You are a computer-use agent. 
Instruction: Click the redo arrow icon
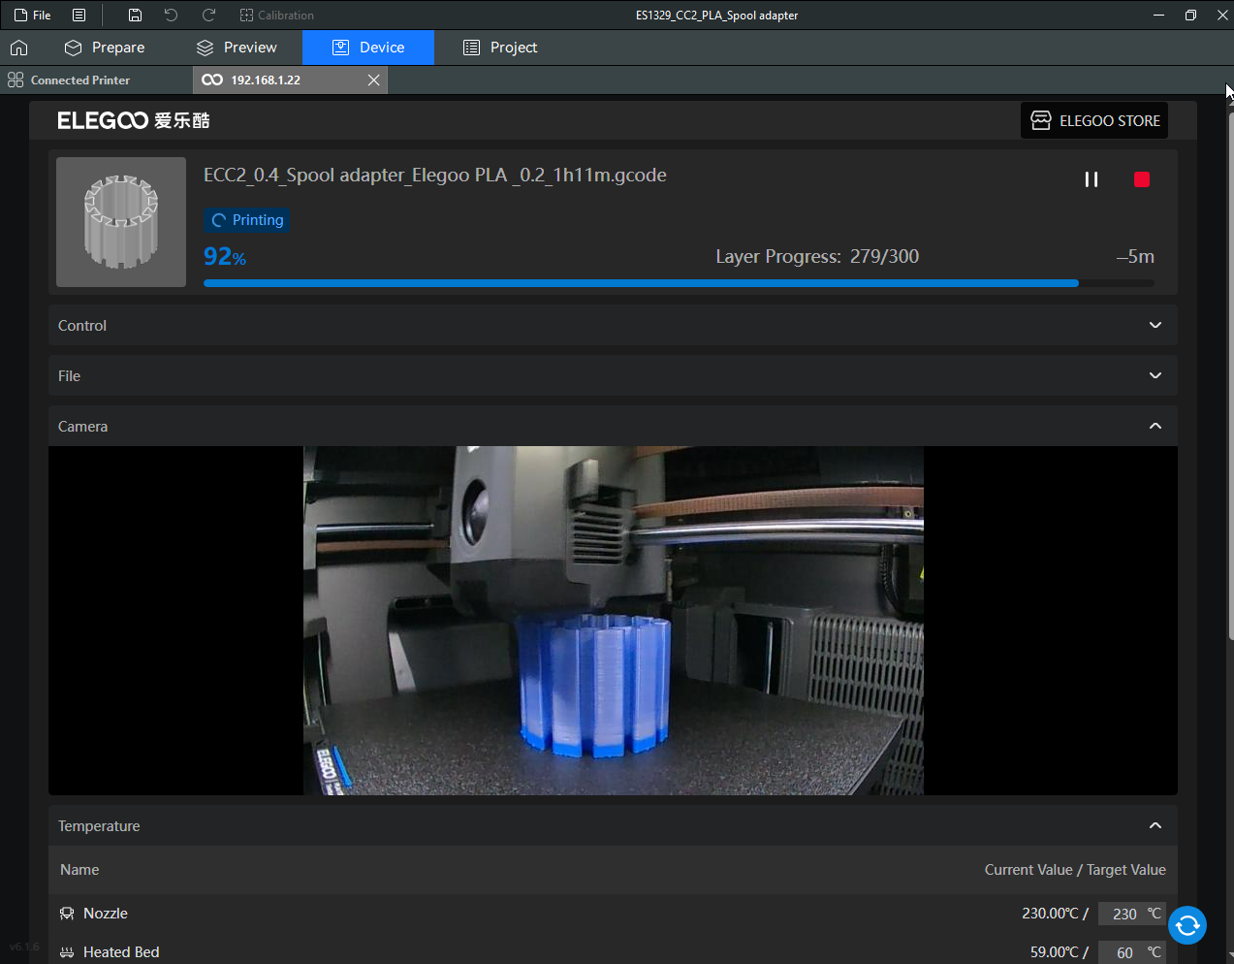[208, 16]
